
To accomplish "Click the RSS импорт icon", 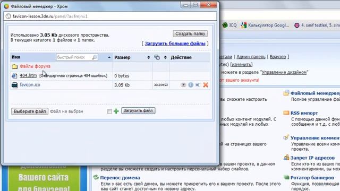I will point(286,113).
